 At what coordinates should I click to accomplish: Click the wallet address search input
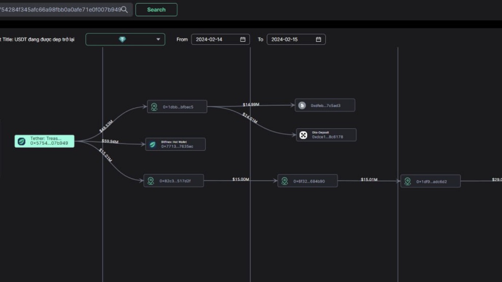tap(60, 10)
